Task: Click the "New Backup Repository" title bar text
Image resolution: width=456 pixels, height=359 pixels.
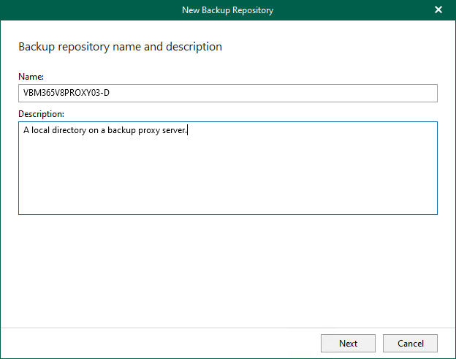Action: click(x=227, y=10)
